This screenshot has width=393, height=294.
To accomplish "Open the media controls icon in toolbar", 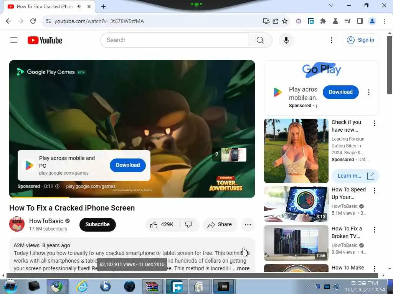I will click(x=347, y=21).
